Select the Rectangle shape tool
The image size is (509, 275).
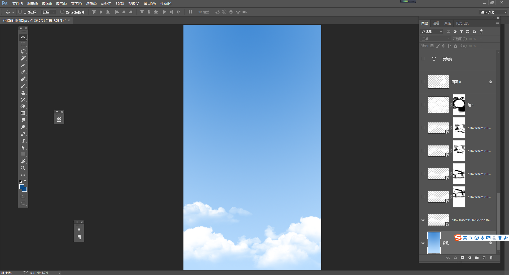[x=23, y=154]
